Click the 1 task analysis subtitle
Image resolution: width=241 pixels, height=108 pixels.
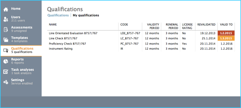21,73
